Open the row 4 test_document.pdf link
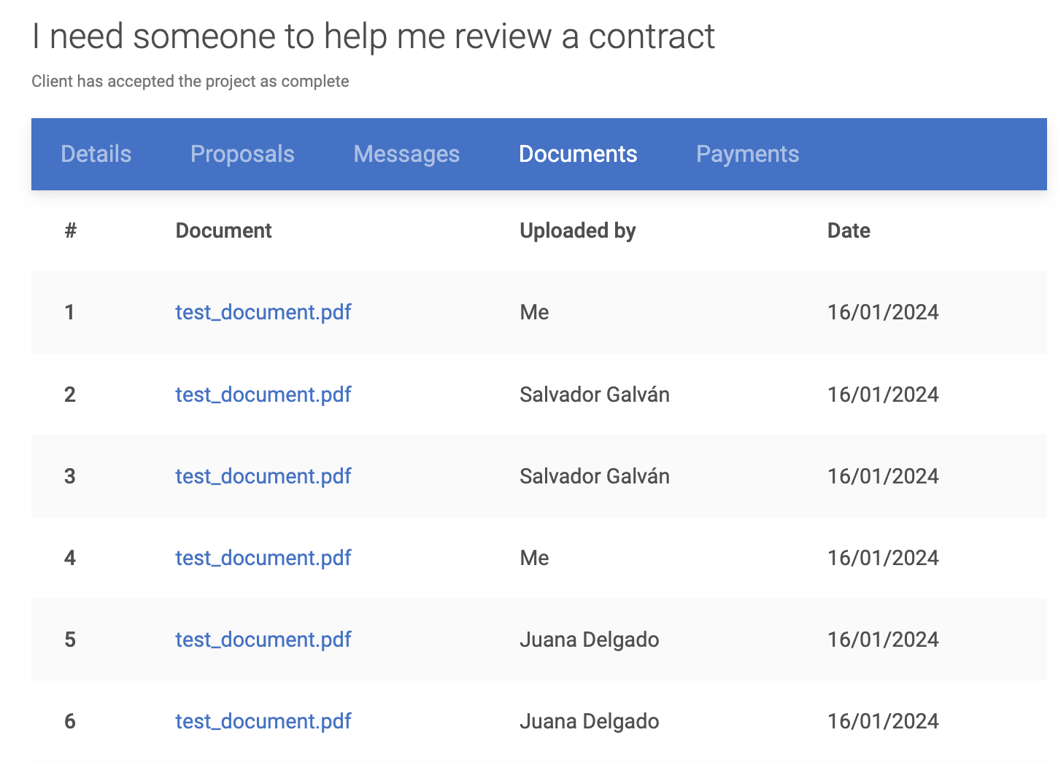 [x=263, y=558]
